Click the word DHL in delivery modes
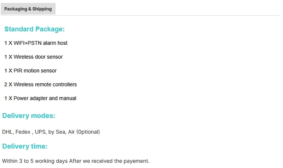Image resolution: width=283 pixels, height=168 pixels. [x=7, y=132]
